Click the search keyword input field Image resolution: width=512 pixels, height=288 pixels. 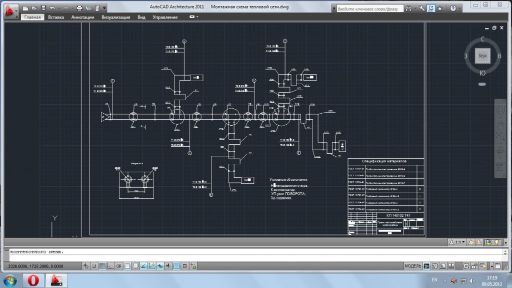pyautogui.click(x=369, y=9)
